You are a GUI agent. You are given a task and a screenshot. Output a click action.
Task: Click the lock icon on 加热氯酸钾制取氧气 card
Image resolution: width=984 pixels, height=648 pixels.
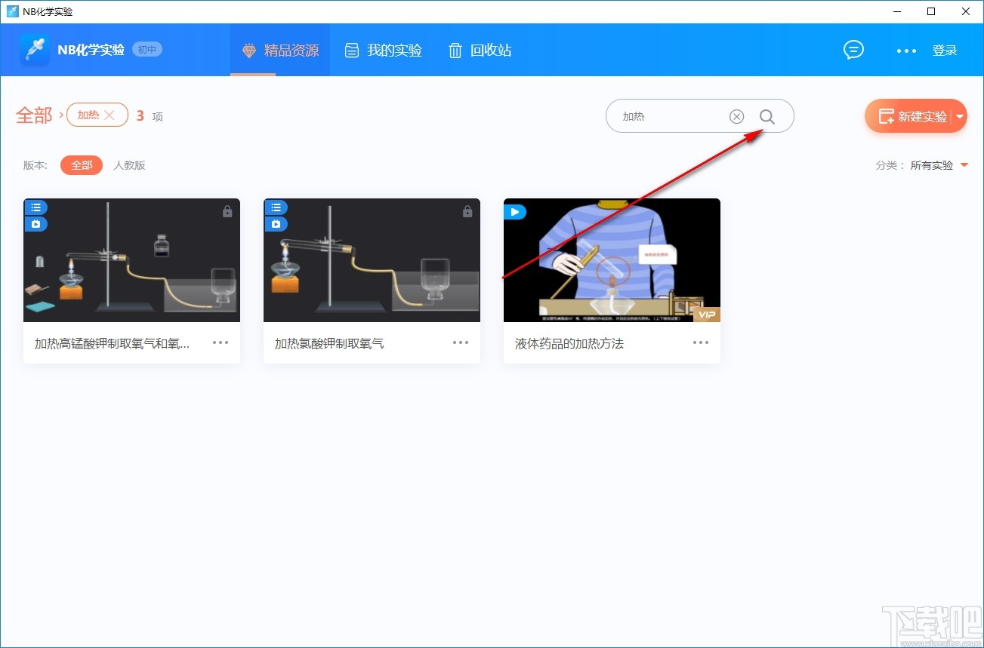click(467, 211)
